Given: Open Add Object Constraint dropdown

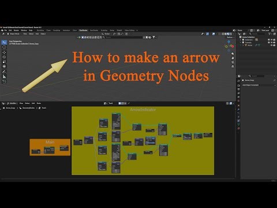Looking at the screenshot, I should [259, 85].
